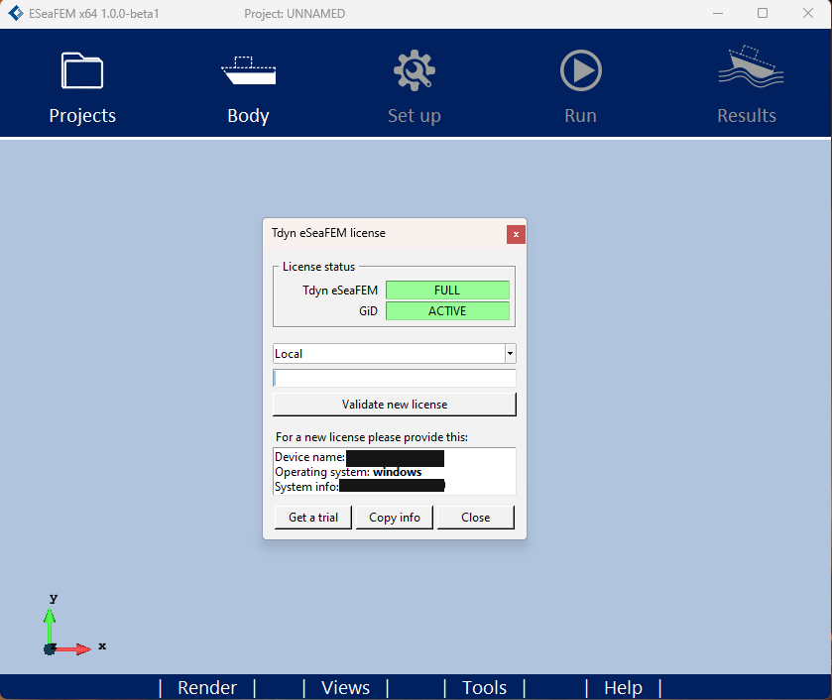Screen dimensions: 832x700
Task: Click the ACTIVE status for GiD
Action: pyautogui.click(x=447, y=311)
